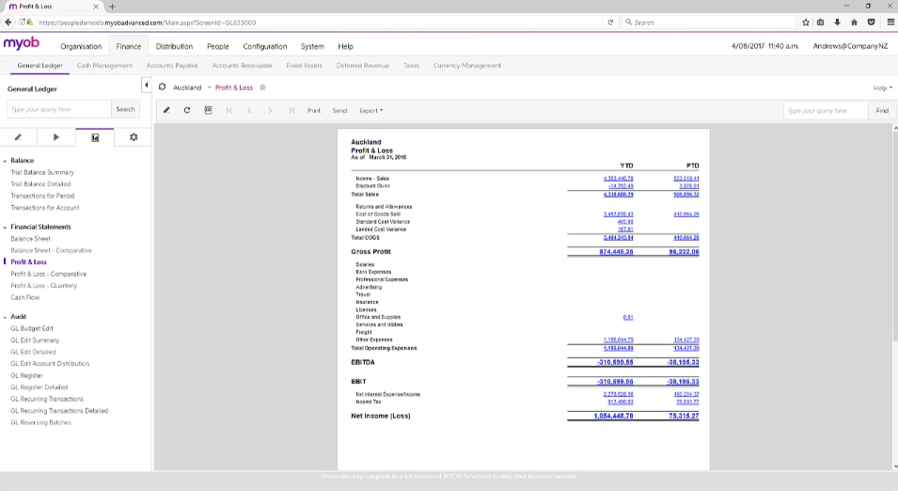
Task: Click the edit report parameters pencil icon
Action: [x=166, y=110]
